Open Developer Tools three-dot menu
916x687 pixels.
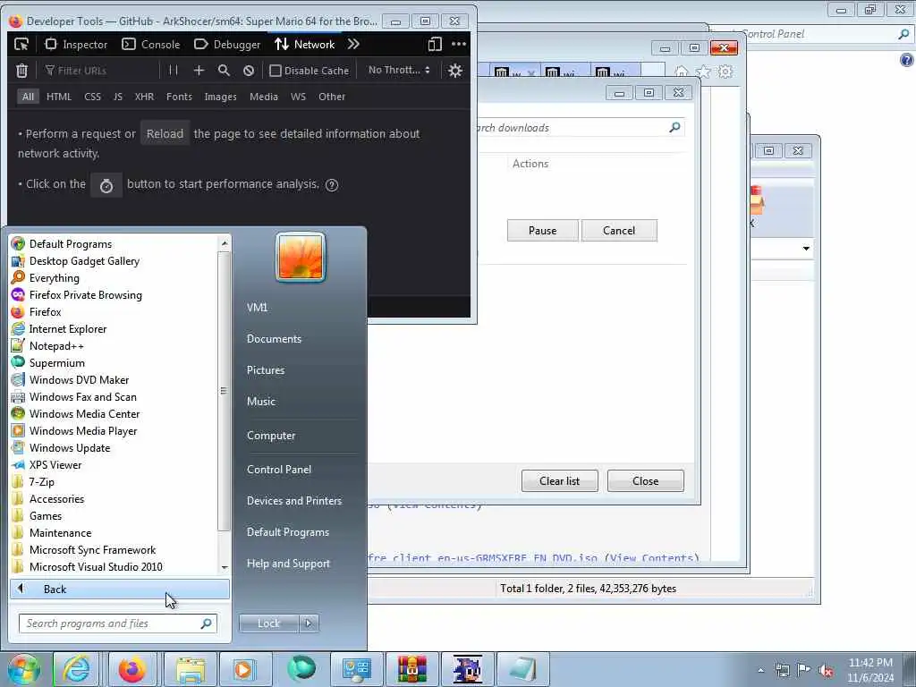(x=459, y=45)
